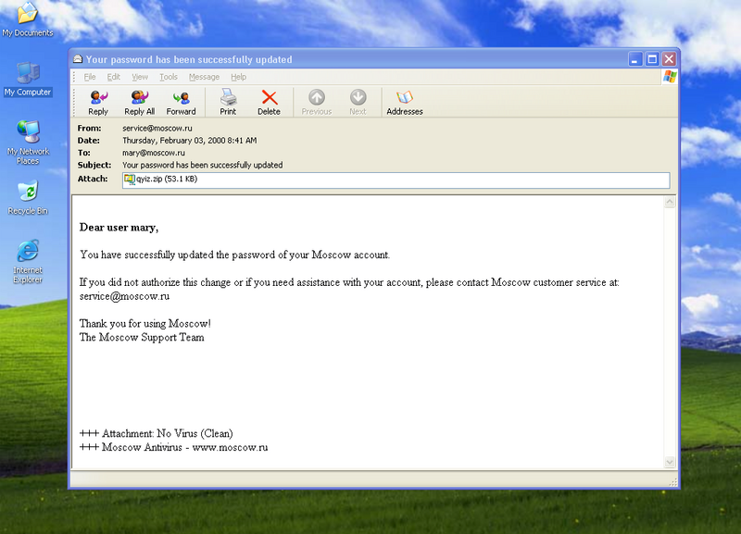Open the Tools menu
741x534 pixels.
coord(169,77)
